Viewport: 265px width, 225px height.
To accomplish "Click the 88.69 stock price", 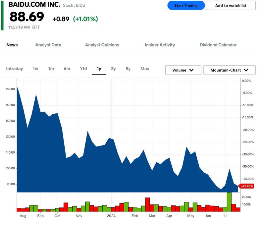I will point(27,17).
